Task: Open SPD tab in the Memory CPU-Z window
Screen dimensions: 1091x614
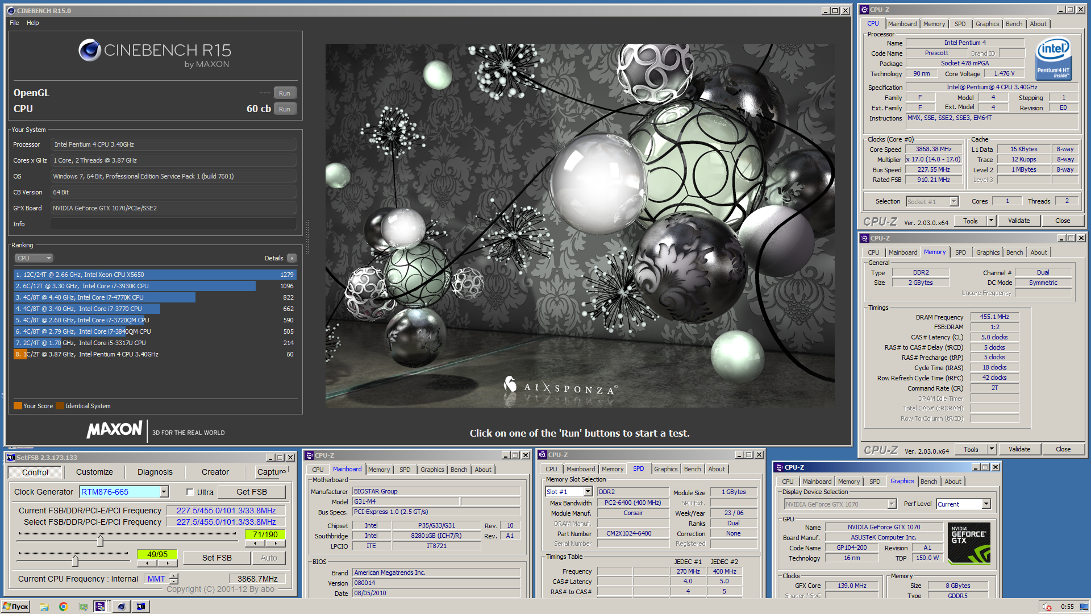Action: [961, 252]
